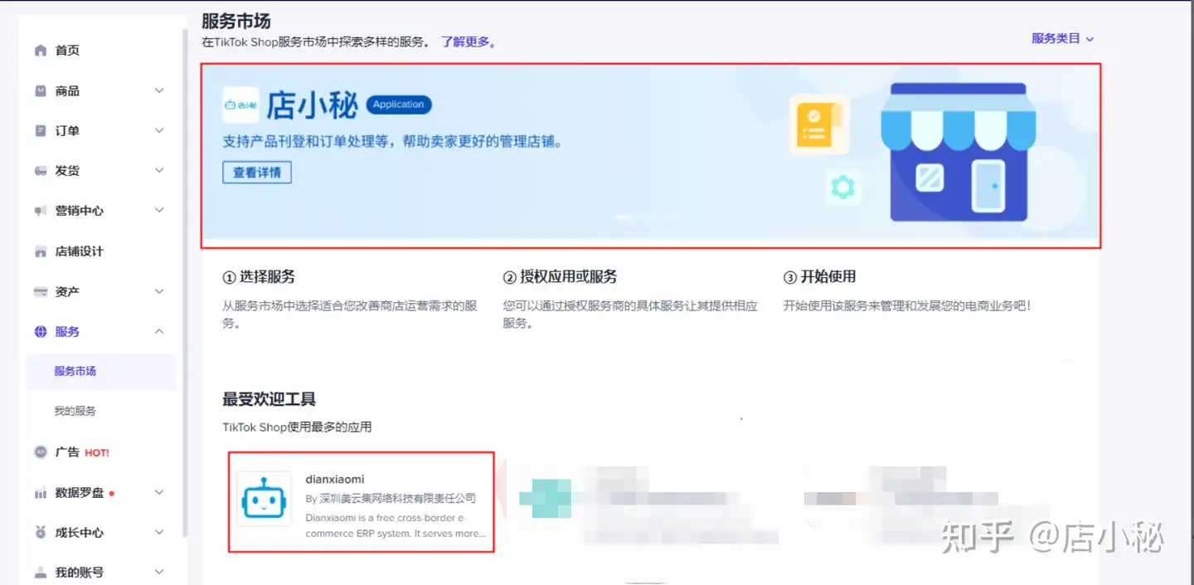Viewport: 1194px width, 585px height.
Task: Click the 店铺设计 store icon
Action: [x=41, y=251]
